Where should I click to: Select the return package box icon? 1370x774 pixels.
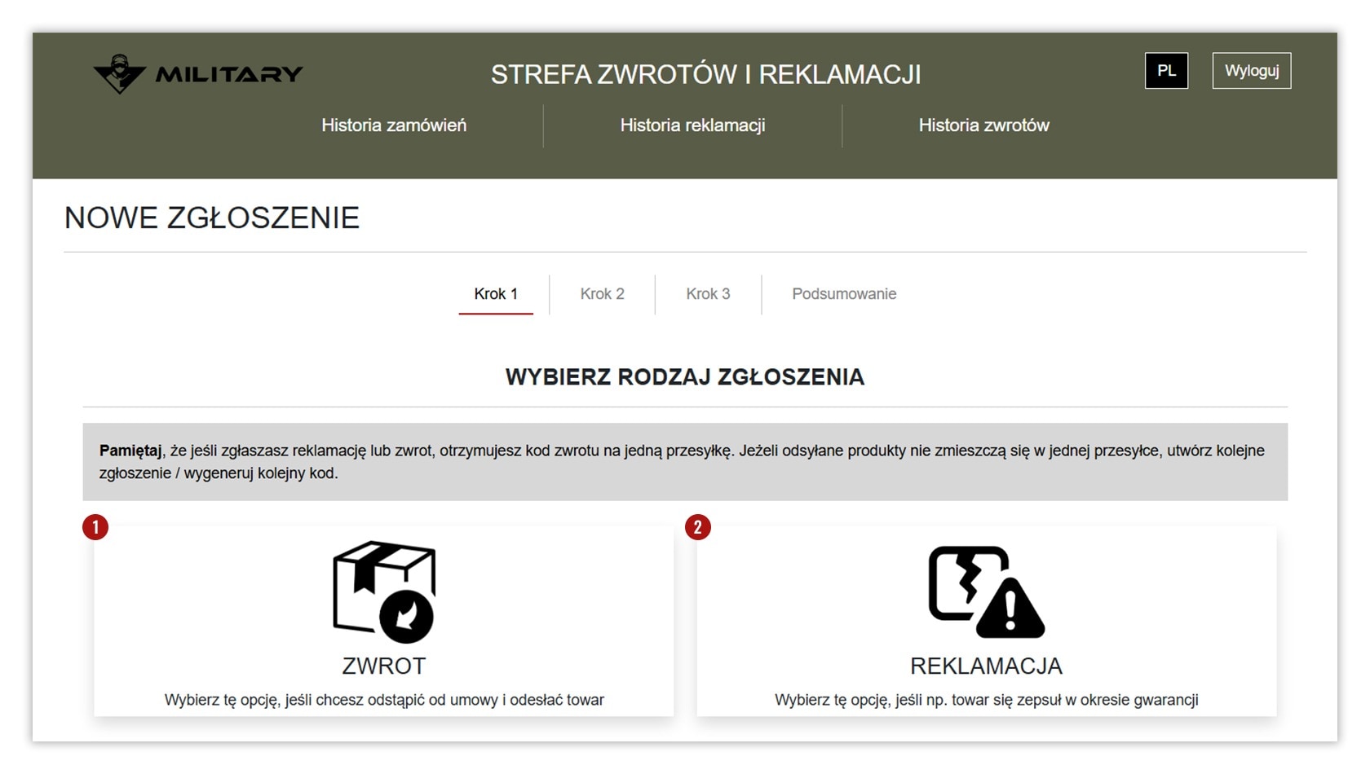(x=384, y=592)
